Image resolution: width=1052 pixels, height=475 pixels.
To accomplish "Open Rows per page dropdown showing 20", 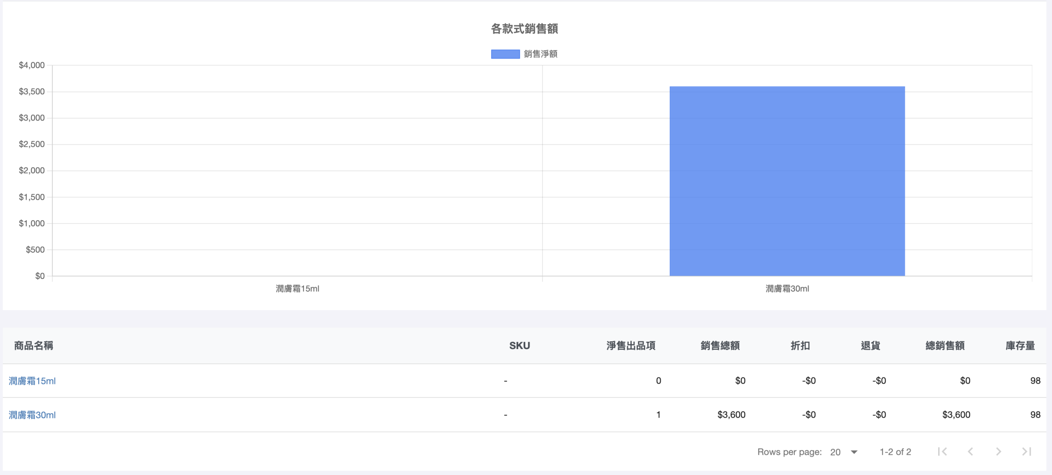I will point(844,452).
